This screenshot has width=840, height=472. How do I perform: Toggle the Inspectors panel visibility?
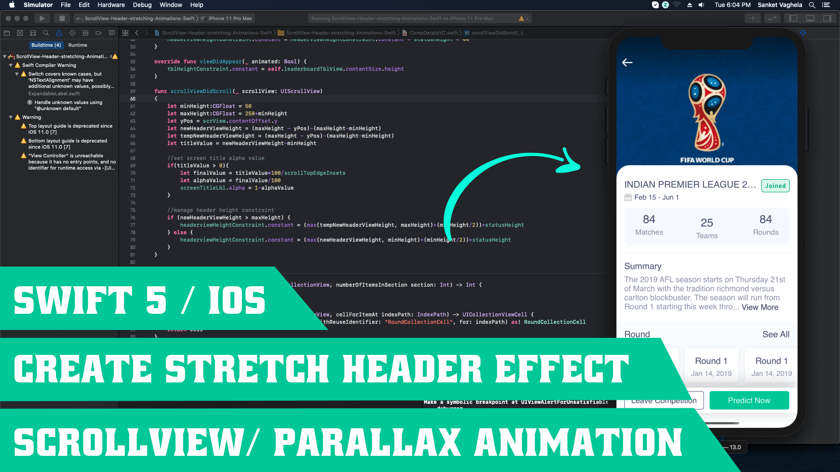pyautogui.click(x=827, y=18)
